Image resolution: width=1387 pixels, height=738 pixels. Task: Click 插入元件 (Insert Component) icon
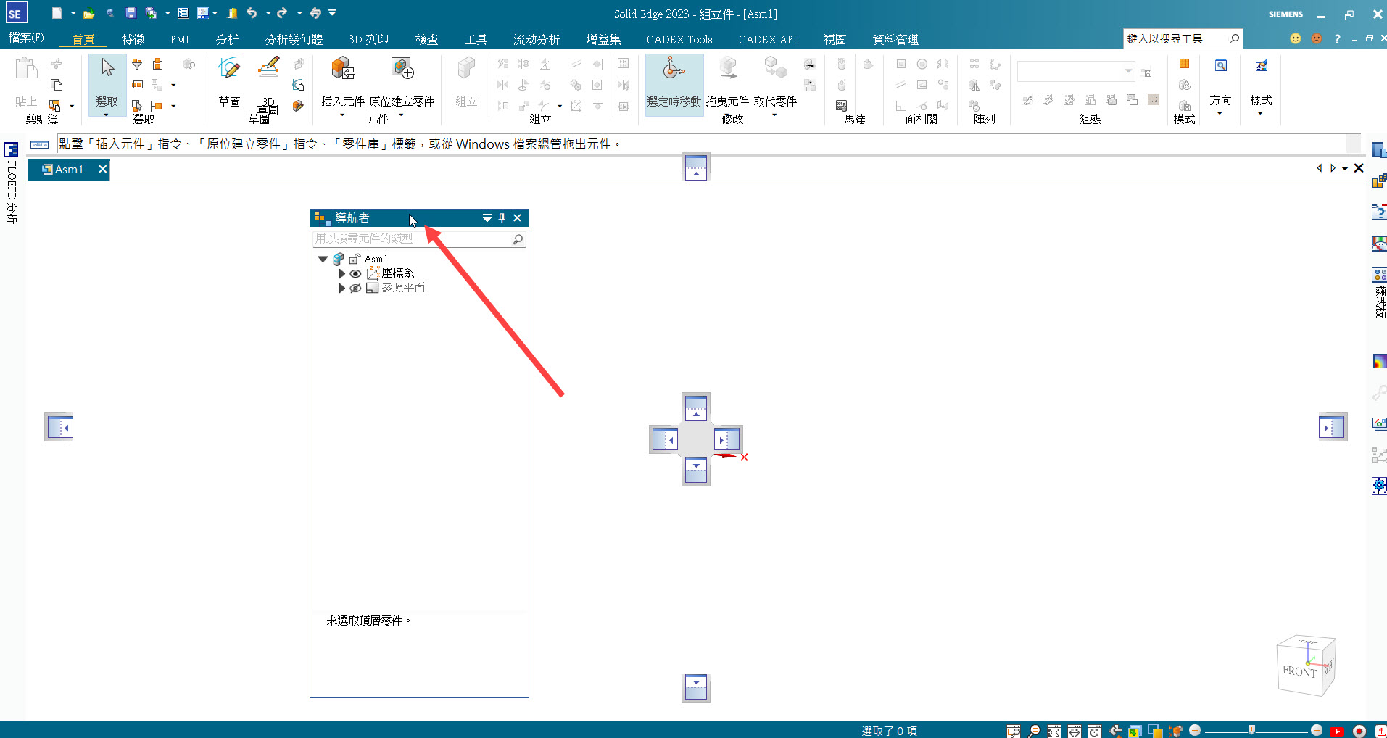pyautogui.click(x=343, y=68)
